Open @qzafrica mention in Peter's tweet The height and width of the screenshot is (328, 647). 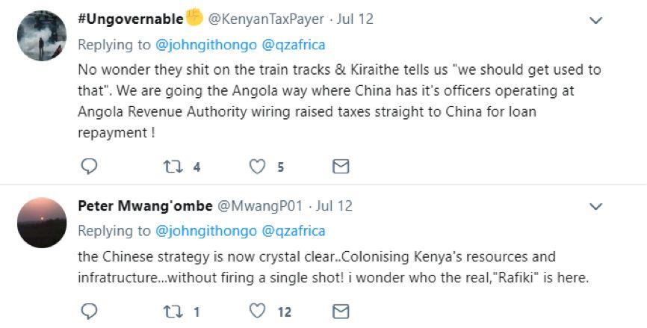(294, 231)
